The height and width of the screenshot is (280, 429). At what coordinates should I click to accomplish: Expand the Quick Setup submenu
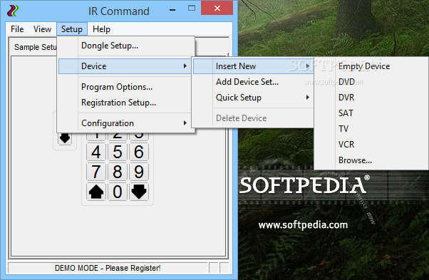point(253,98)
